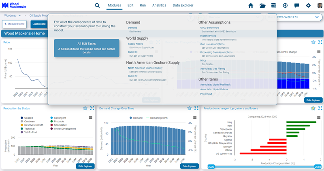Click the server stack icon

tap(274, 6)
